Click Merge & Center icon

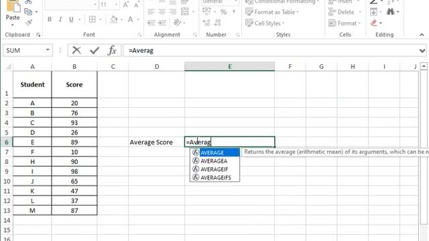point(185,12)
